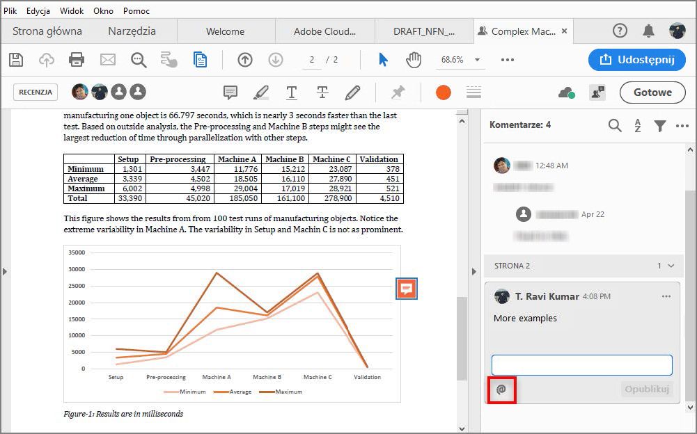
Task: Open the line thickness icon
Action: click(x=474, y=93)
